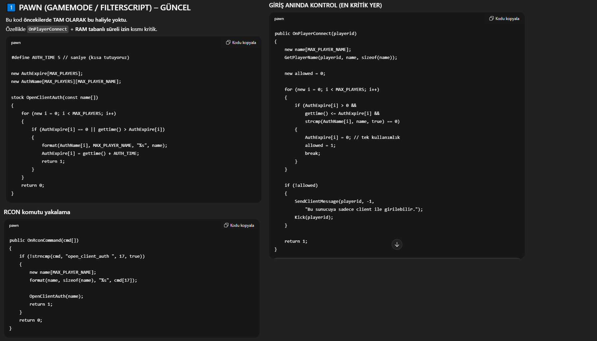Viewport: 597px width, 341px height.
Task: Click the line "new AuthName[MAX_PLAYERS][MAX_PLAYER_NAME];"
Action: click(66, 82)
